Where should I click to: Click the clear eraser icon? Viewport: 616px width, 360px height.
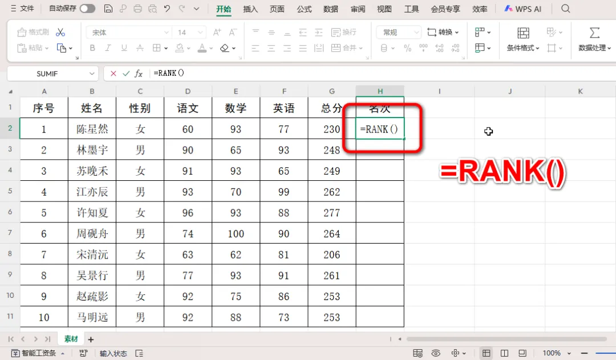click(x=224, y=48)
